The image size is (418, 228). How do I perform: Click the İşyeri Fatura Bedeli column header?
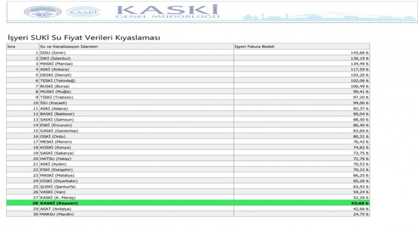tap(254, 47)
